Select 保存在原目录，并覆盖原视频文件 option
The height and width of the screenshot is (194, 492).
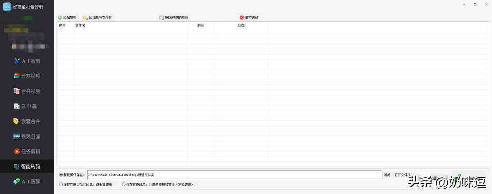pos(124,185)
